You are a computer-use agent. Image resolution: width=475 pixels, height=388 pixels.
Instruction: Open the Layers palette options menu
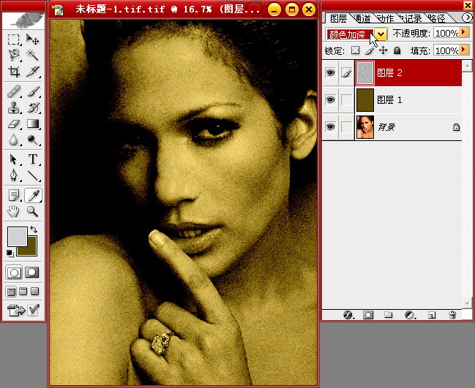coord(466,18)
